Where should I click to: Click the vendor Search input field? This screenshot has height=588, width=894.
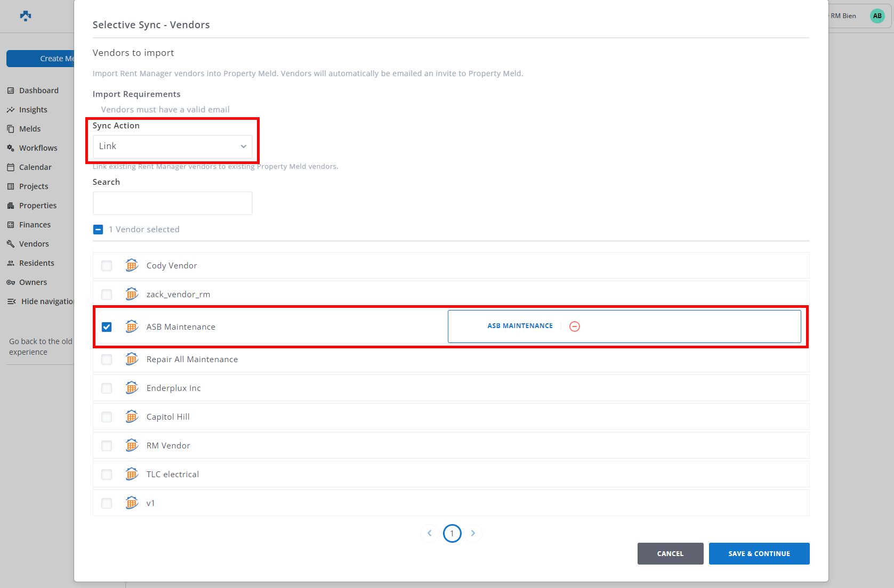[x=172, y=203]
